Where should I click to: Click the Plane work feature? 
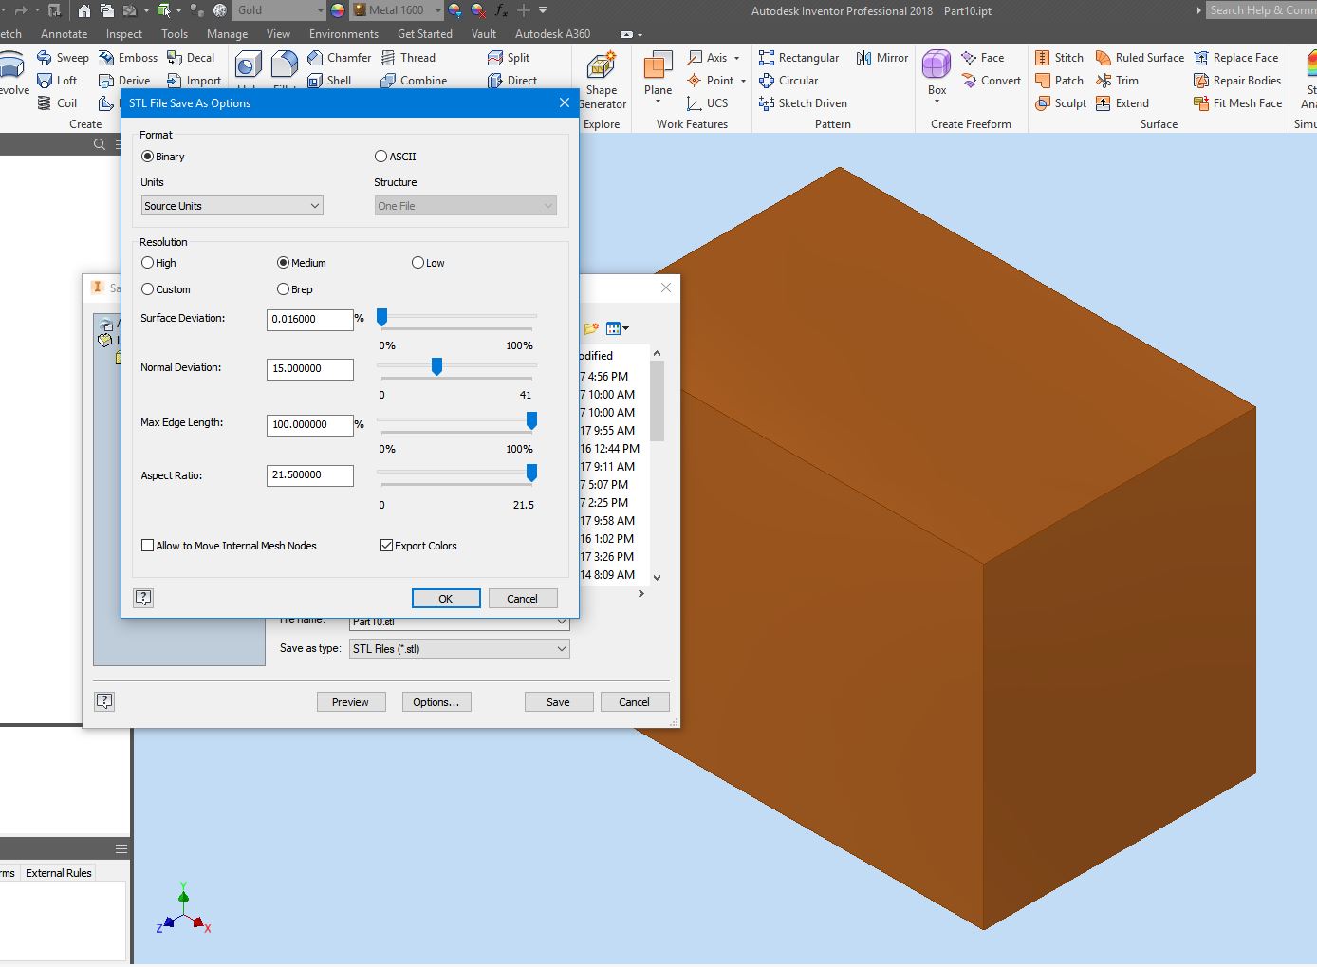tap(658, 74)
